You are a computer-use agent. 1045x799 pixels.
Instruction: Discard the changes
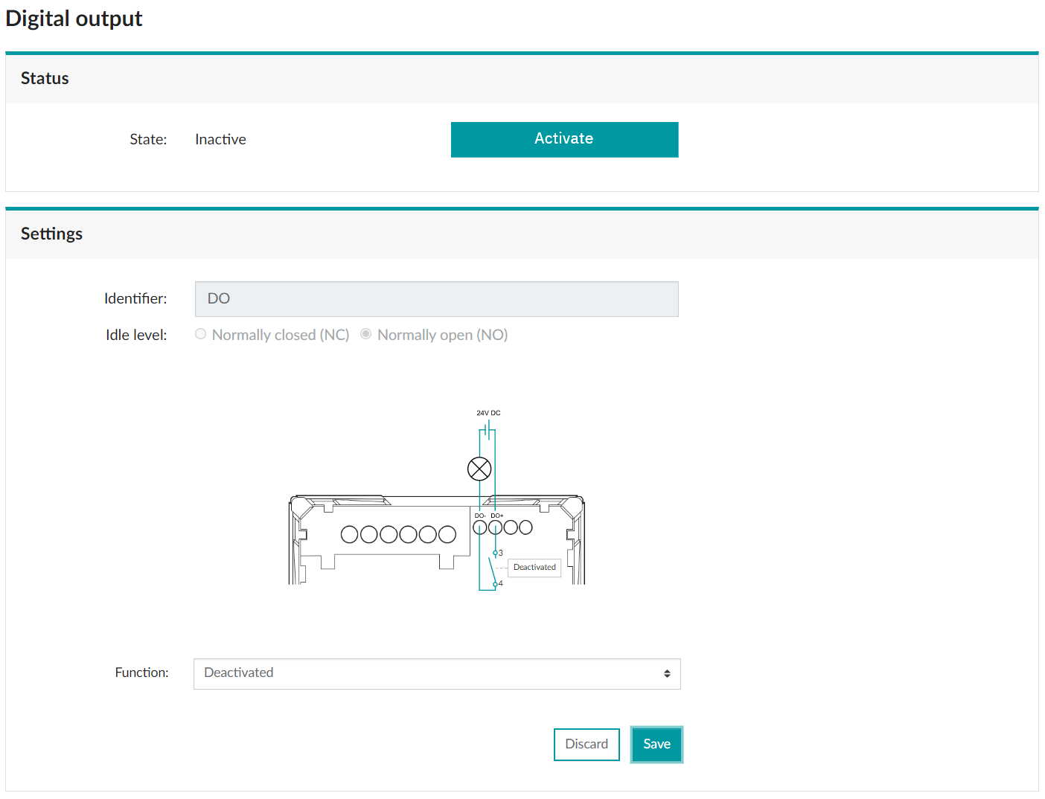(587, 744)
